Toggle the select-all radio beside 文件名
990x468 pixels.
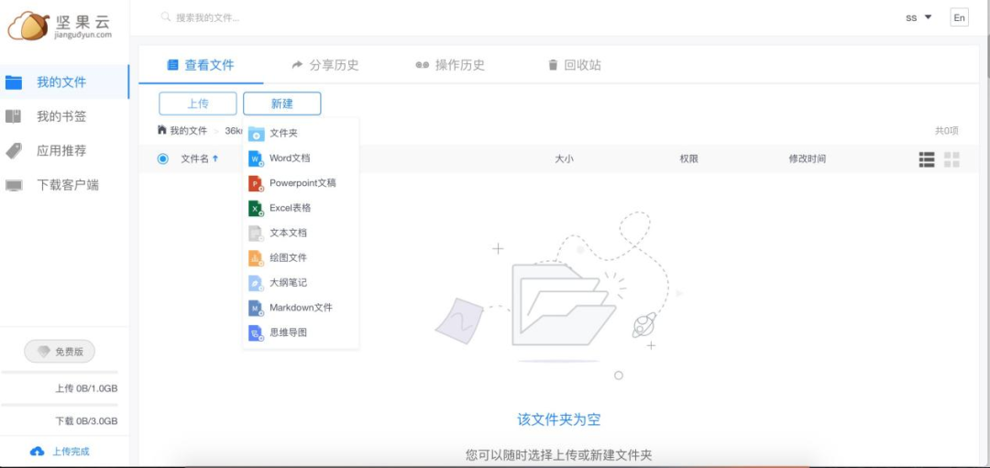(163, 159)
